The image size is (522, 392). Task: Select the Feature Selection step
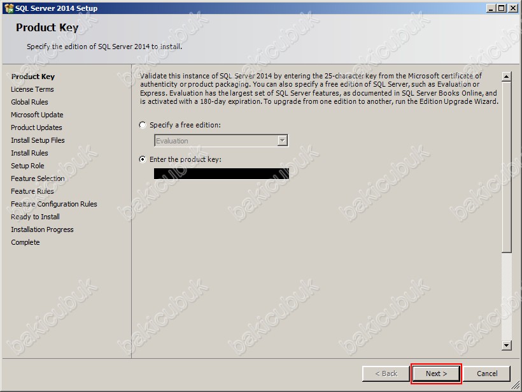pos(38,178)
